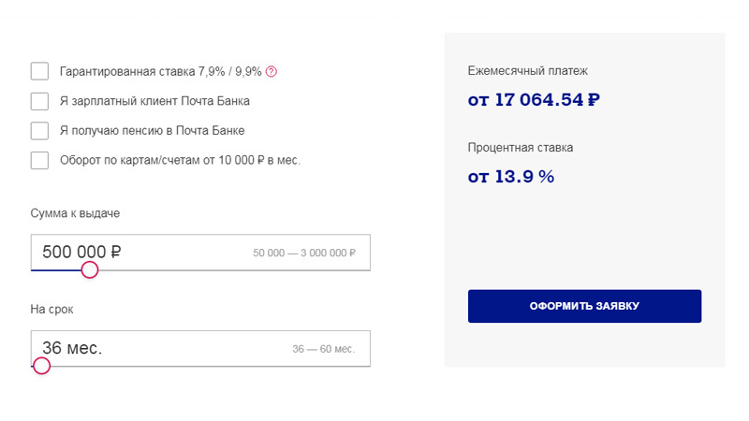Click the 'Оборот по картам/счетам от 10 000 ₽' text
Image resolution: width=749 pixels, height=421 pixels.
[161, 160]
